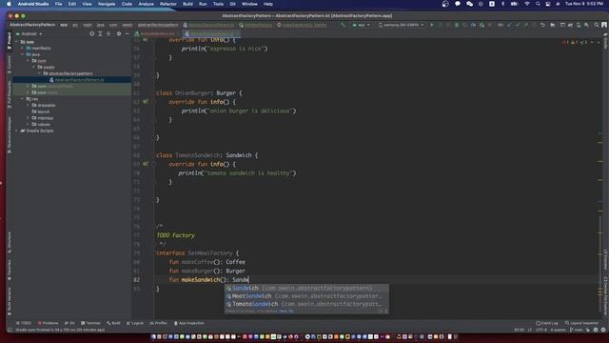Expand the drawable folder
The height and width of the screenshot is (343, 609).
point(29,105)
